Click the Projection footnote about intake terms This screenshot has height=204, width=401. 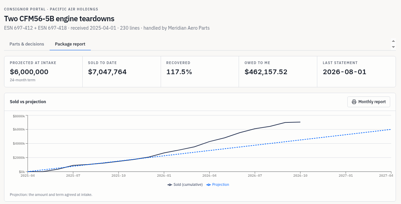point(51,195)
